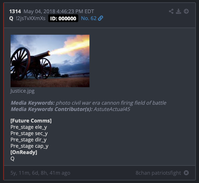Screen dimensions: 199x183
Task: Click the [Future Comms] bold heading
Action: (x=31, y=121)
